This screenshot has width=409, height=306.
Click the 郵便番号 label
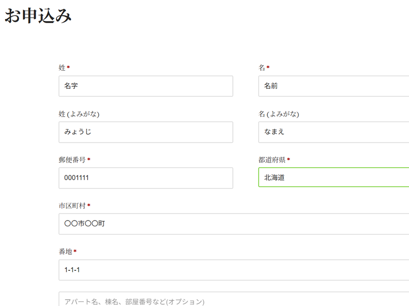[72, 160]
